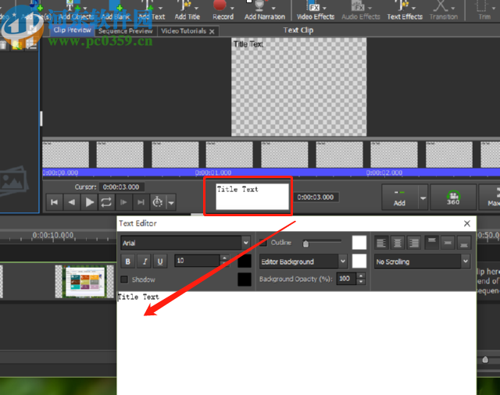Open the shadow color black swatch
Viewport: 500px width, 395px height.
coord(245,279)
